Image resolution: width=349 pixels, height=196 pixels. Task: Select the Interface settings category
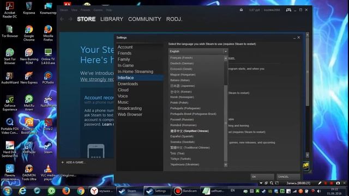(x=140, y=78)
